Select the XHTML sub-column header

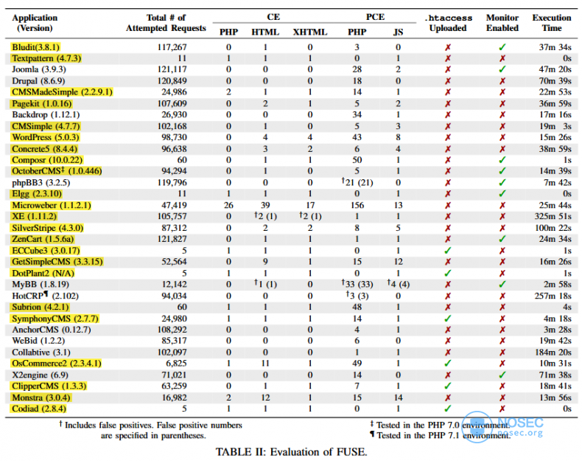pos(310,32)
